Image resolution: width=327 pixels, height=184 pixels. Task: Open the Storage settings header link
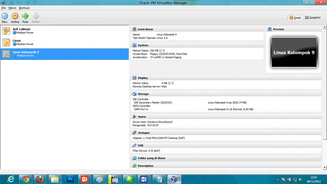143,94
